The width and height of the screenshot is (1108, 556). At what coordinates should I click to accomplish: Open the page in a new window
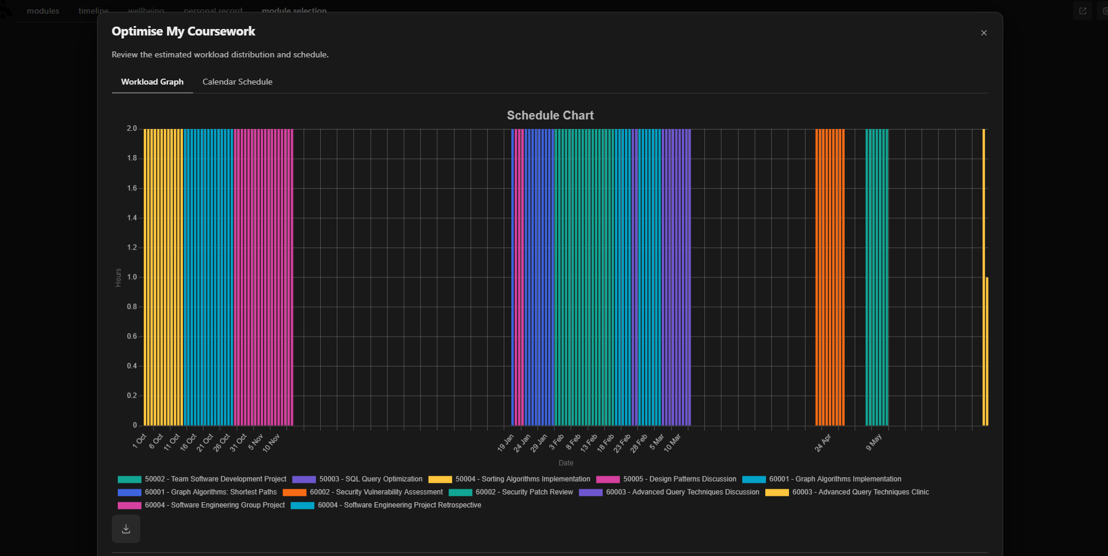click(x=1083, y=10)
